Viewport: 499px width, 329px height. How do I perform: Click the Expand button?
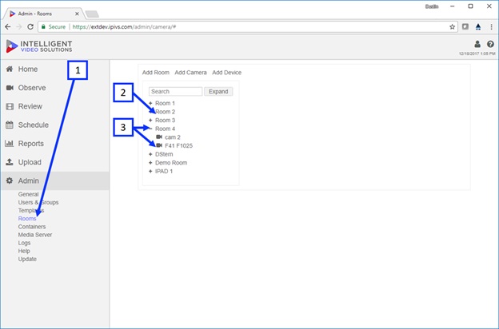click(218, 92)
